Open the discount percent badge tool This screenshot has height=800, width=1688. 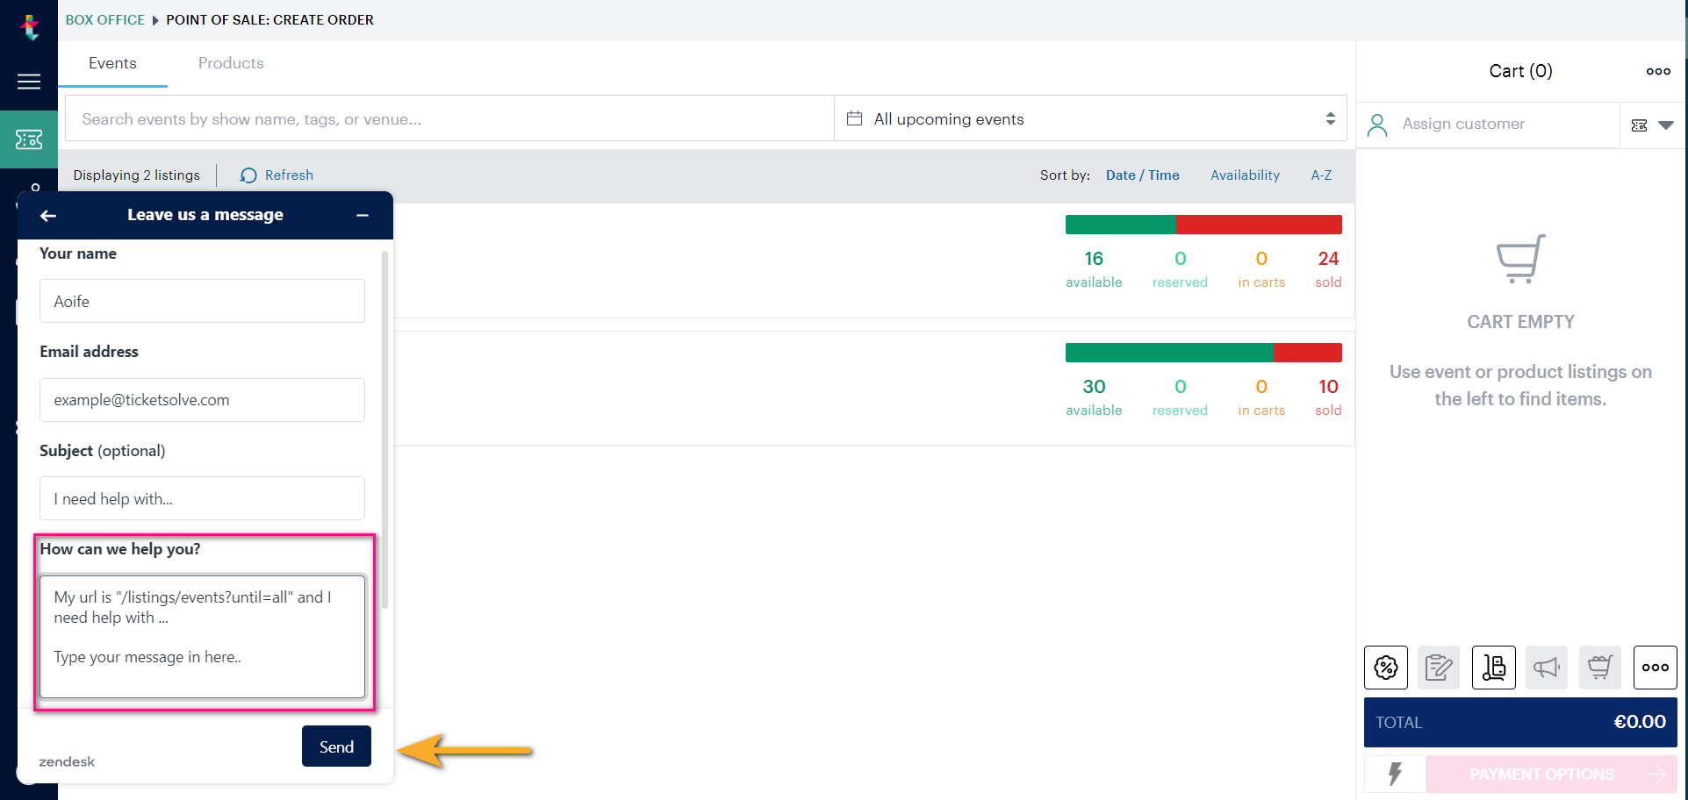[x=1386, y=668]
